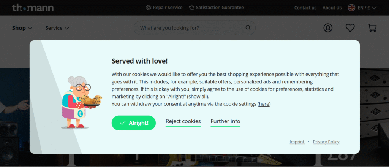Screen dimensions: 389x167
Task: Expand the Service dropdown menu
Action: [57, 28]
